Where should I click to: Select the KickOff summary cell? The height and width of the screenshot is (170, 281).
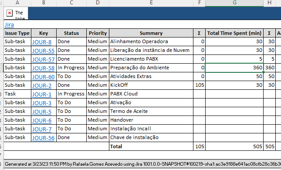[x=151, y=85]
